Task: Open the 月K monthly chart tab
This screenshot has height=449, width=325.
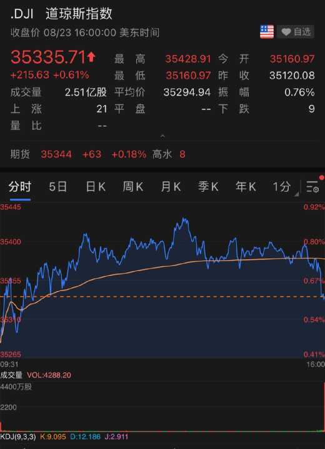Action: pyautogui.click(x=171, y=187)
